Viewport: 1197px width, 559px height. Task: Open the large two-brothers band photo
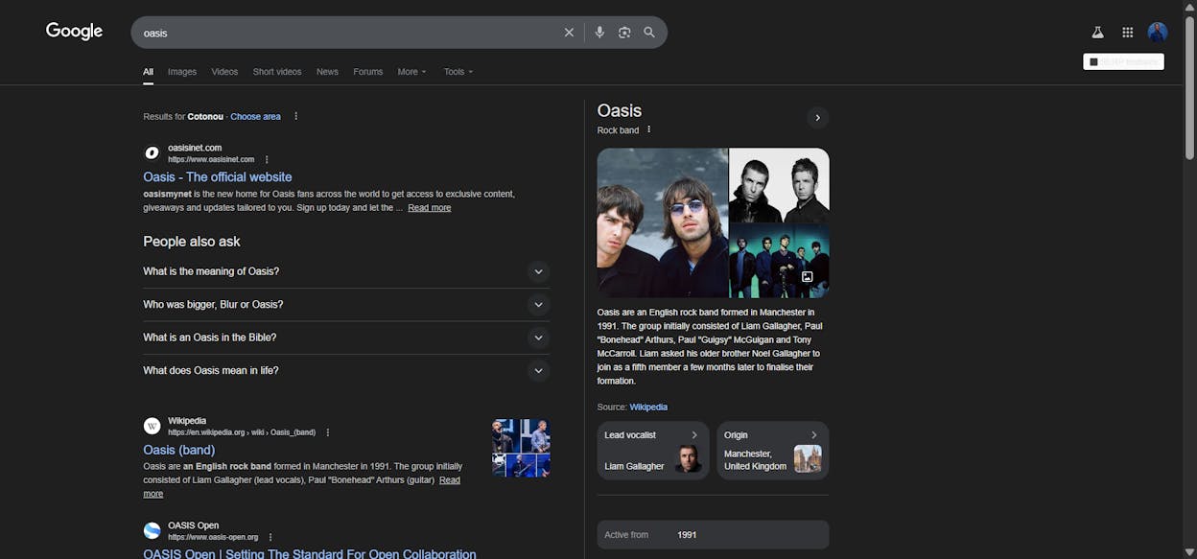tap(663, 222)
